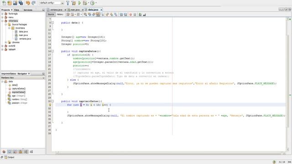Toggle Show Static Members filter in Navigator
This screenshot has height=164, width=292.
click(x=15, y=152)
